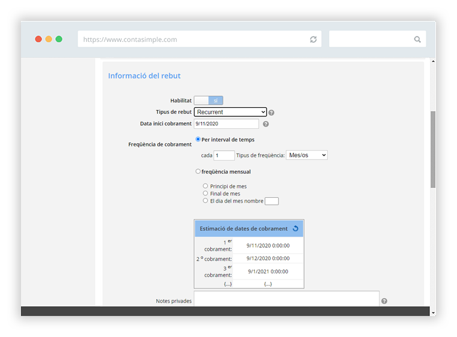
Task: Choose Principi de mes option
Action: pyautogui.click(x=205, y=186)
